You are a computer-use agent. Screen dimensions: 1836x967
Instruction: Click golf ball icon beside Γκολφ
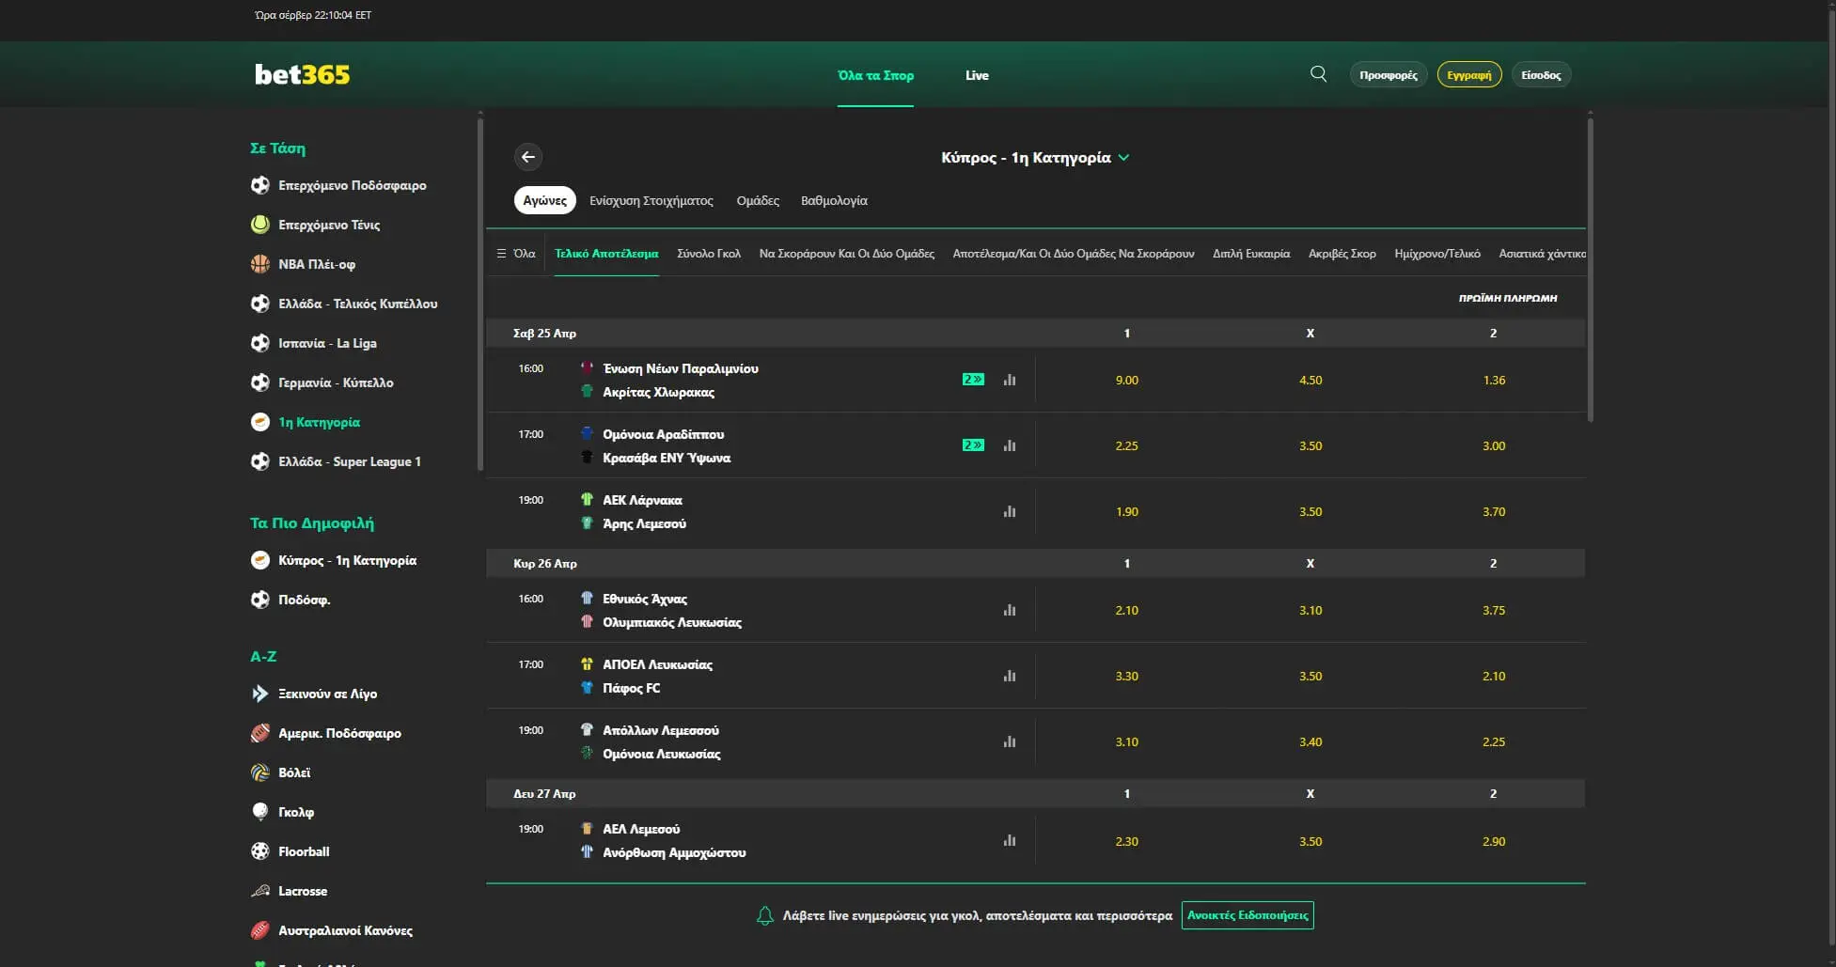click(x=260, y=812)
